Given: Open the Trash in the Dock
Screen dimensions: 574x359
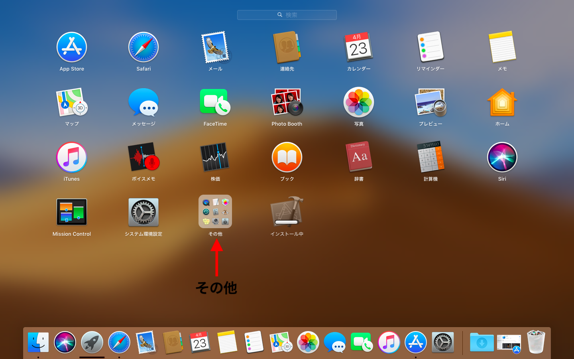Looking at the screenshot, I should pyautogui.click(x=536, y=342).
